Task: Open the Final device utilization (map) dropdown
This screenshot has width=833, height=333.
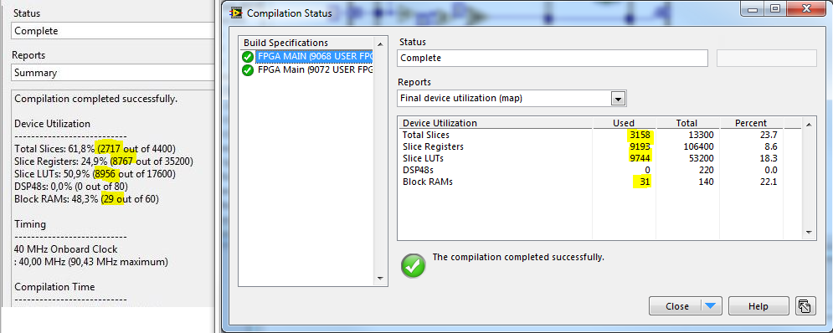Action: point(617,99)
